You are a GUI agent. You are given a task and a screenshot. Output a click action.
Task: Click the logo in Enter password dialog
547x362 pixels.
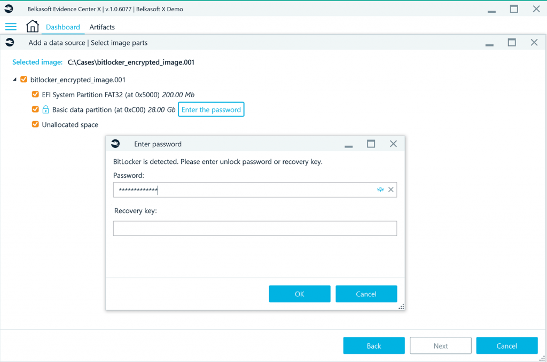click(115, 144)
